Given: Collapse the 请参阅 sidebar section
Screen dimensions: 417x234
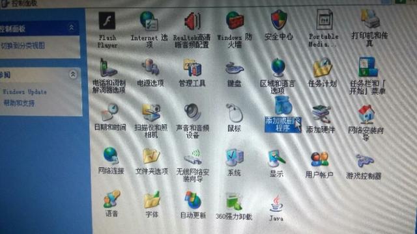Looking at the screenshot, I should pyautogui.click(x=73, y=74).
